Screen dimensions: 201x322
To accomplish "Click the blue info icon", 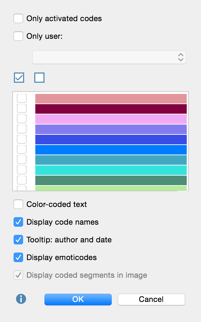I will pyautogui.click(x=21, y=299).
